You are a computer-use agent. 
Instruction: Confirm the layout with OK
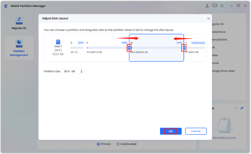171,131
